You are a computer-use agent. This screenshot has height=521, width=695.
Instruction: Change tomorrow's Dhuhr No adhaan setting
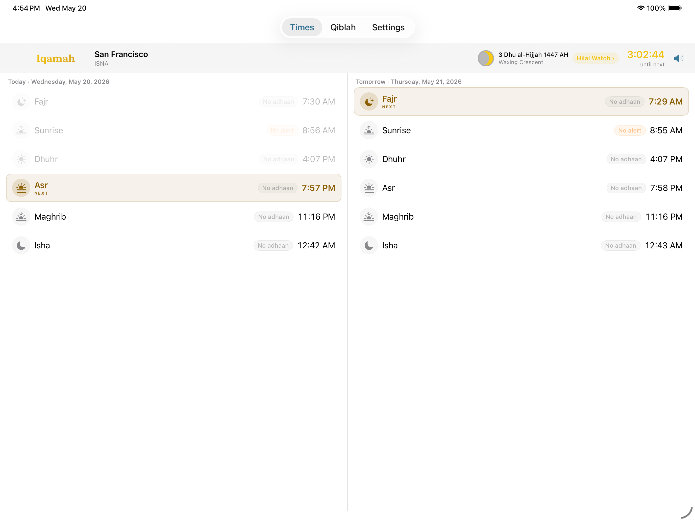[626, 159]
